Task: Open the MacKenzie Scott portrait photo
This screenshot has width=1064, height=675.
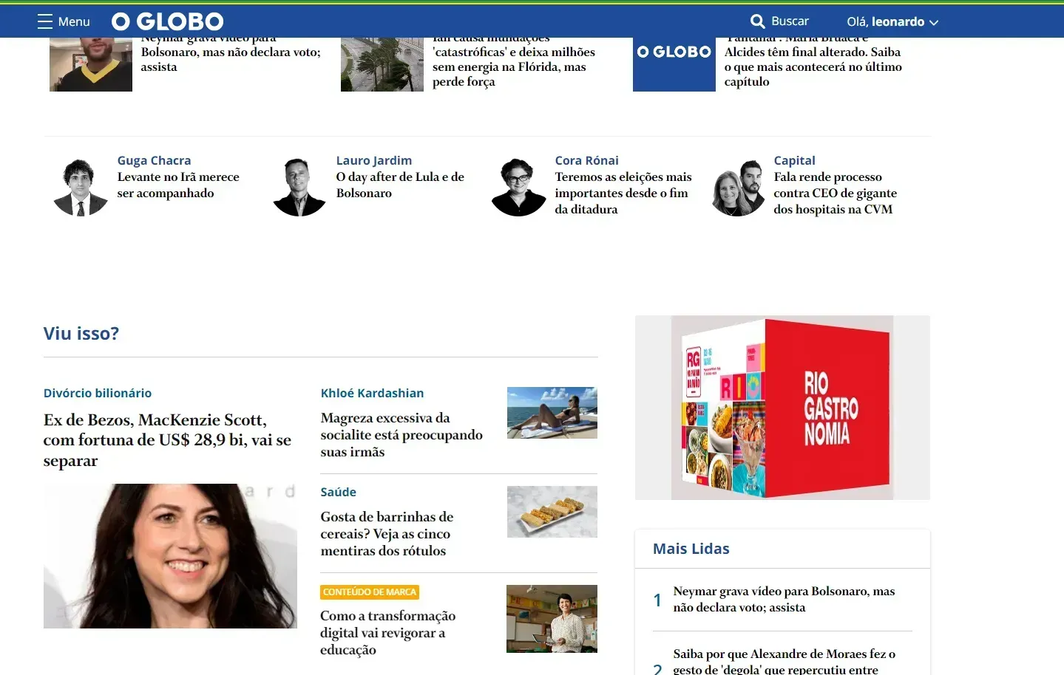Action: 170,556
